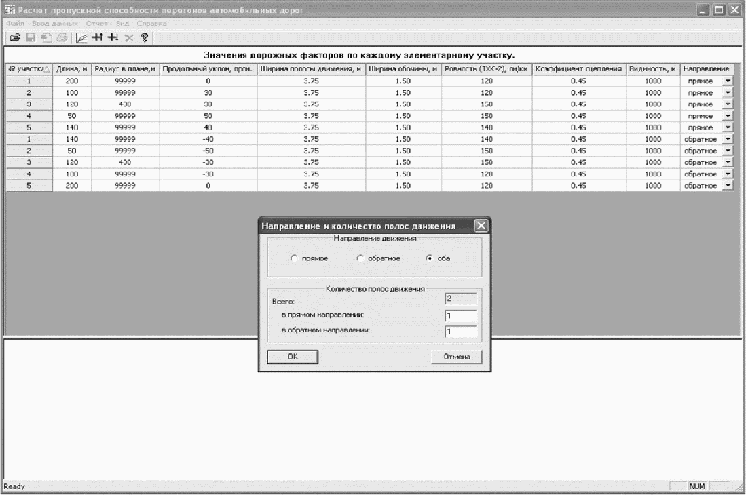Open the "Отчет" menu
The height and width of the screenshot is (495, 746).
[96, 23]
